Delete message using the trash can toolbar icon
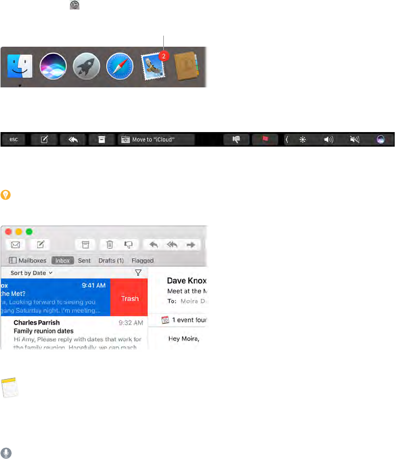Viewport: 395px width, 459px height. [x=110, y=245]
